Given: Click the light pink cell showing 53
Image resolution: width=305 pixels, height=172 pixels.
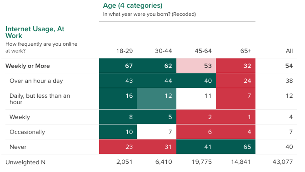Looking at the screenshot, I should click(x=196, y=66).
